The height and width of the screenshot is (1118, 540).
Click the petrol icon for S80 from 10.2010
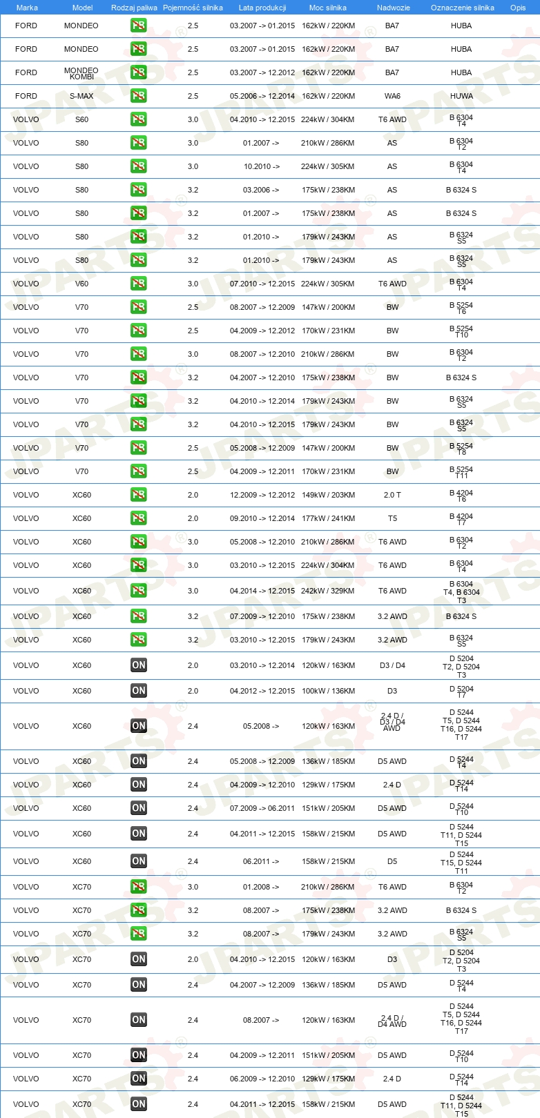point(139,166)
